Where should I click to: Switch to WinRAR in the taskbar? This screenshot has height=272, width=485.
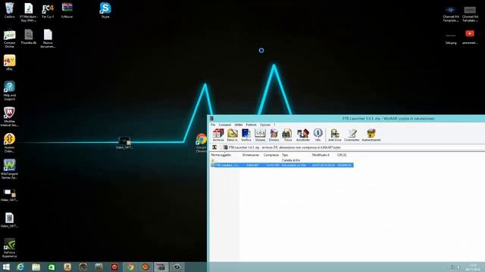point(161,267)
